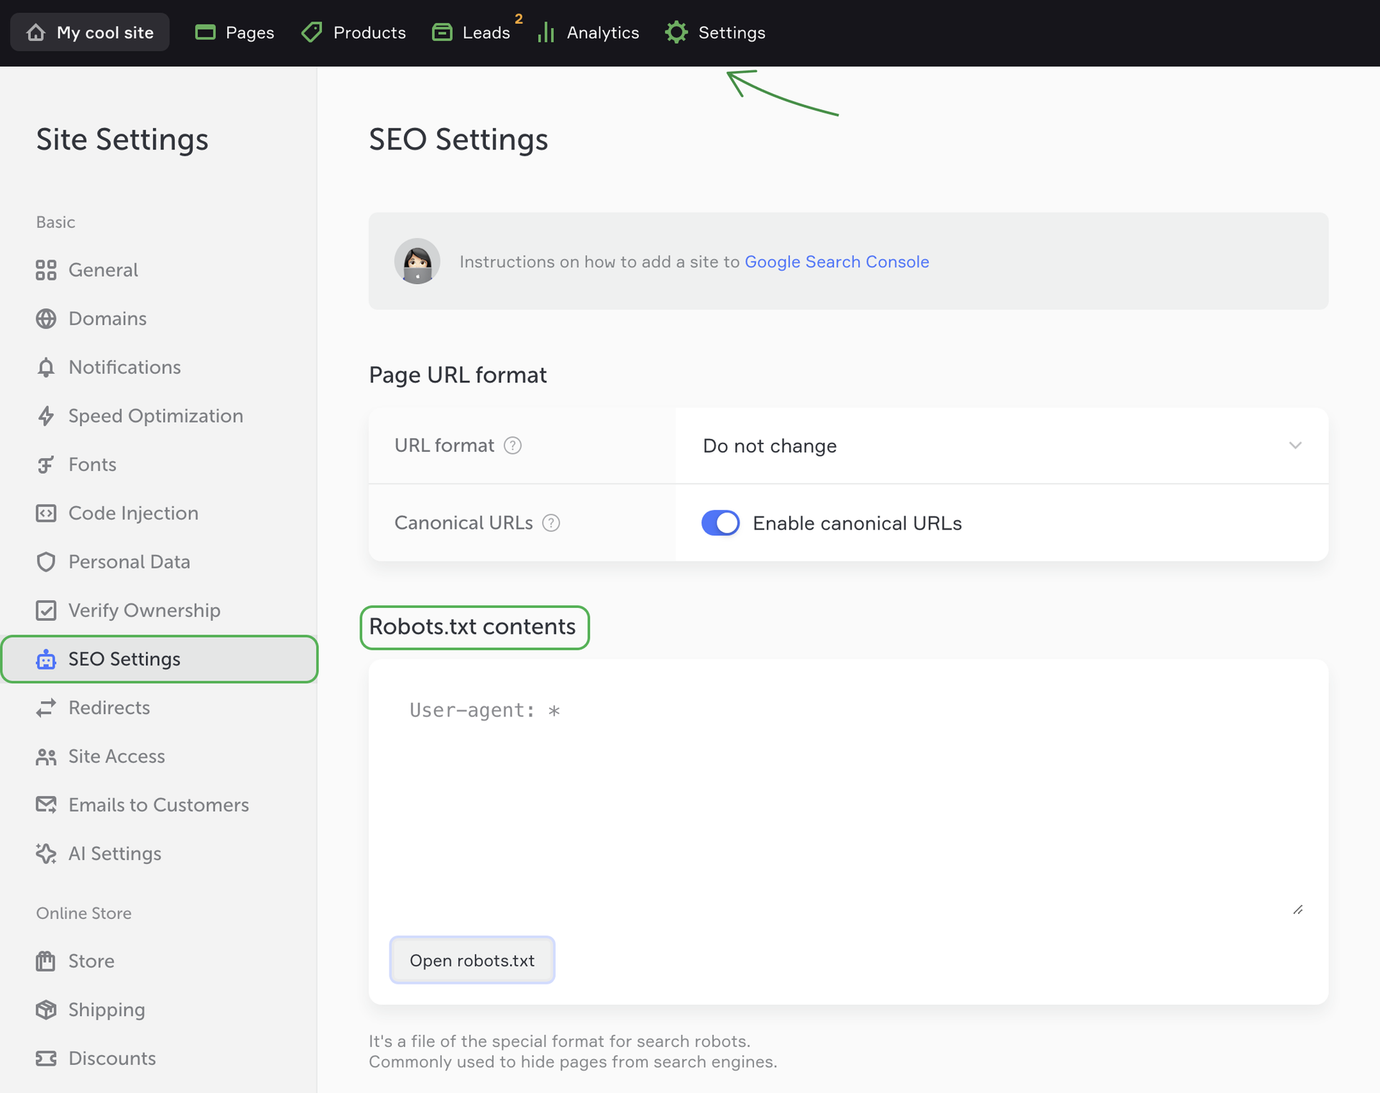
Task: Toggle Enable canonical URLs switch
Action: click(720, 523)
